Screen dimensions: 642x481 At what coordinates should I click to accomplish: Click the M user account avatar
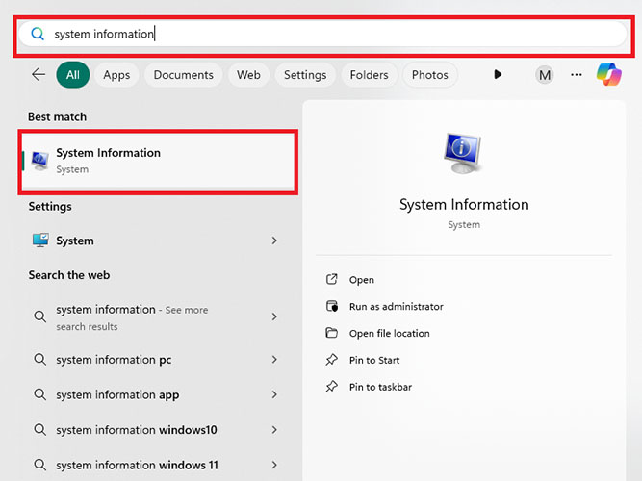click(545, 75)
